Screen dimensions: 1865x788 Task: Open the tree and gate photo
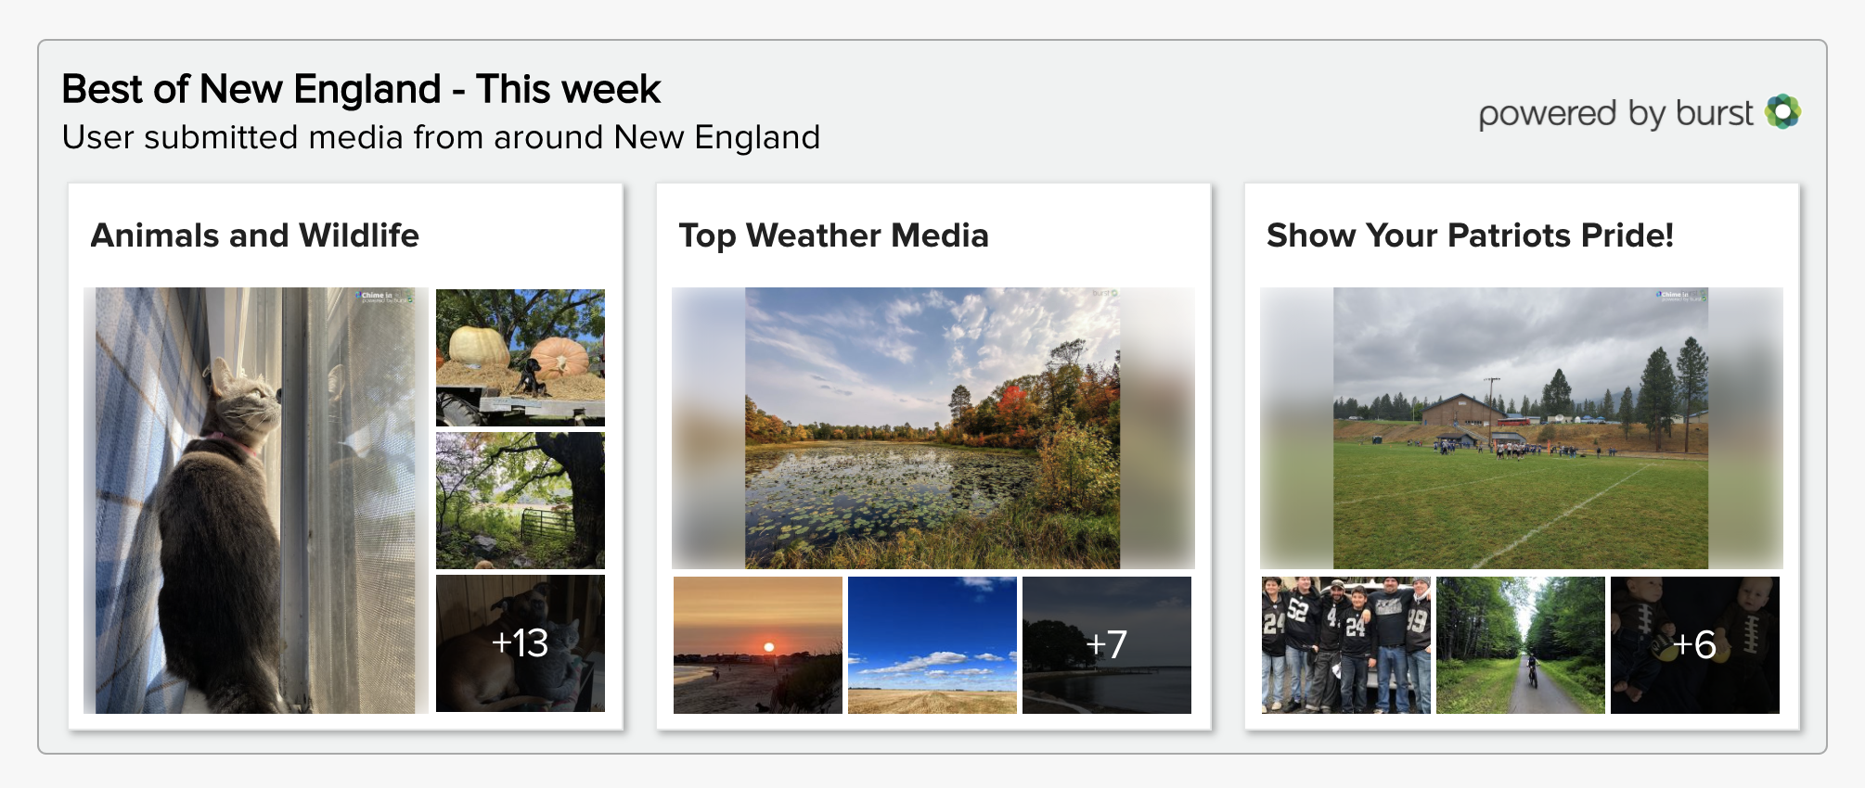point(521,501)
